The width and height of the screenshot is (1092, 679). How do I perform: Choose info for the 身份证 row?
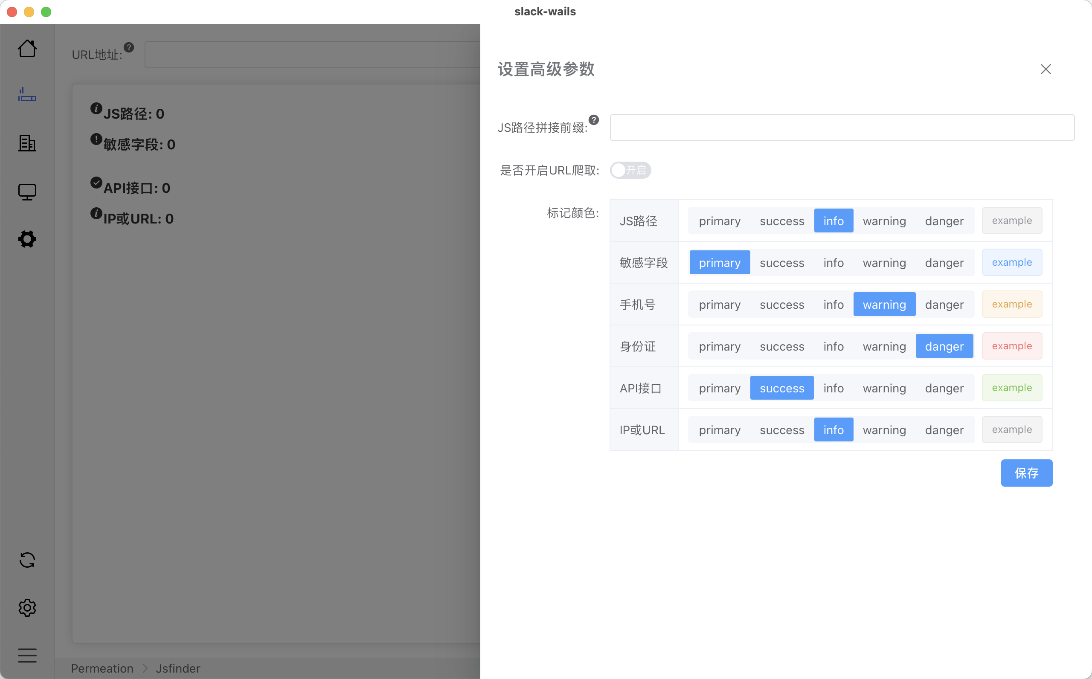click(833, 346)
